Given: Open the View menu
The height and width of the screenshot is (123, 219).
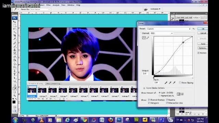Looking at the screenshot, I should point(63,5).
